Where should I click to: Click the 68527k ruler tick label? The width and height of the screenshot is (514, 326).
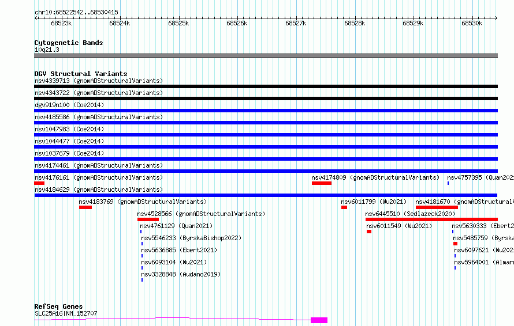point(296,23)
